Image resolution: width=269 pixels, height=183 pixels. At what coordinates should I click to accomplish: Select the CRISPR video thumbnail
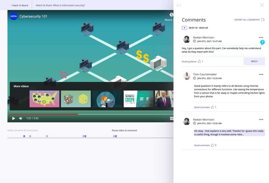tap(139, 99)
